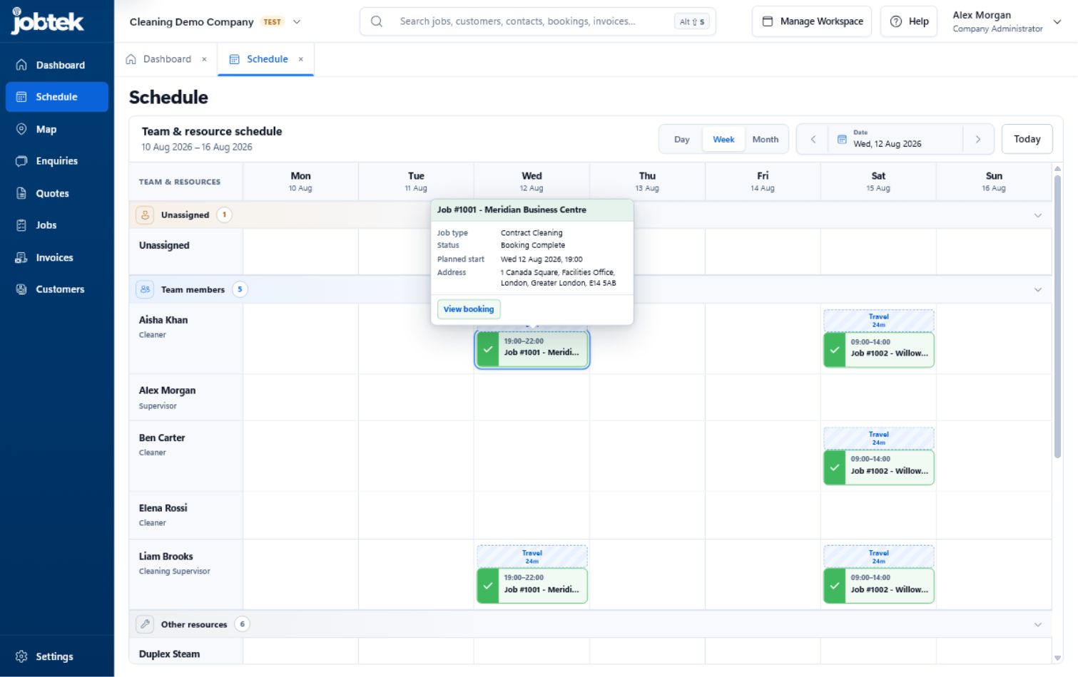
Task: Select Schedule in the sidebar
Action: click(x=57, y=97)
